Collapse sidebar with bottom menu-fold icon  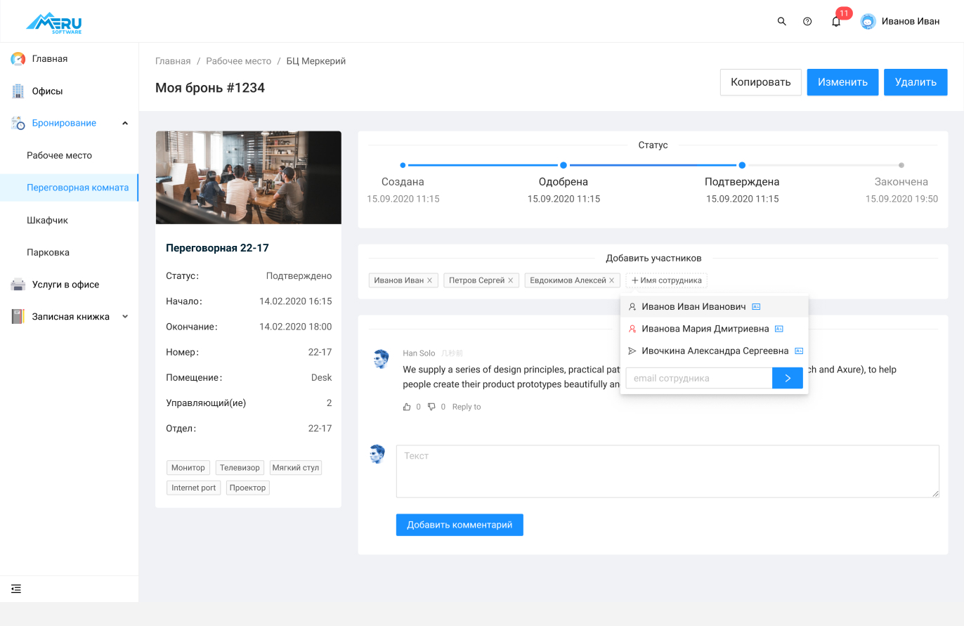pyautogui.click(x=16, y=589)
